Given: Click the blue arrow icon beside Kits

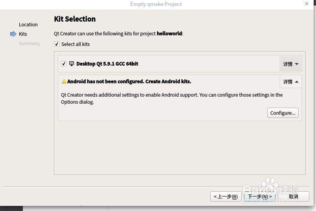Looking at the screenshot, I should 13,34.
